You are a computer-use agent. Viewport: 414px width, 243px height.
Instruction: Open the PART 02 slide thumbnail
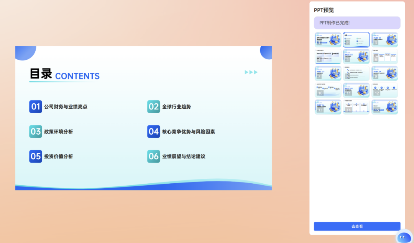tap(356, 56)
